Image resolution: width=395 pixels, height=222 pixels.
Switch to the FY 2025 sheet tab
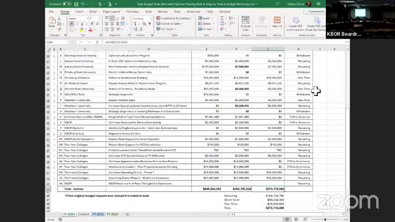pyautogui.click(x=98, y=214)
